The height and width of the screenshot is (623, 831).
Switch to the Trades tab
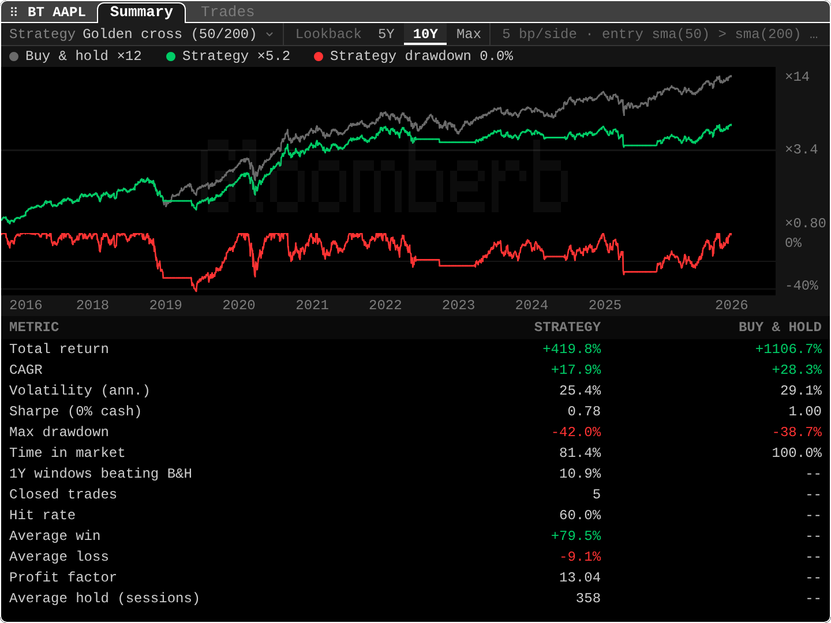[x=227, y=12]
